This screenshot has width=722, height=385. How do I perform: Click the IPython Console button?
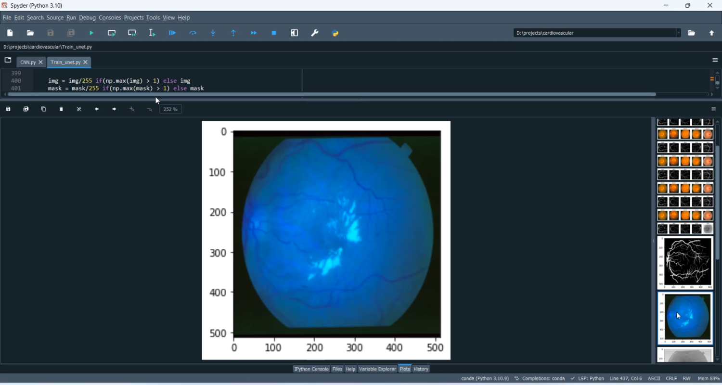311,369
